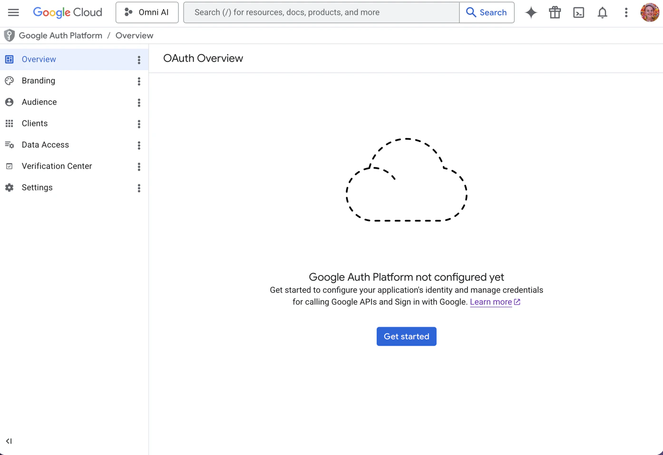Navigate to Google Auth Platform breadcrumb
Screen dimensions: 663x455
60,35
